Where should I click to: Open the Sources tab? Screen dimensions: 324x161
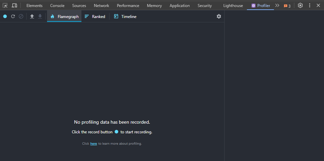(x=79, y=6)
